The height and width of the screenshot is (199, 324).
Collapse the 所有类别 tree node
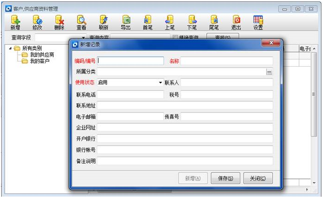pos(10,48)
